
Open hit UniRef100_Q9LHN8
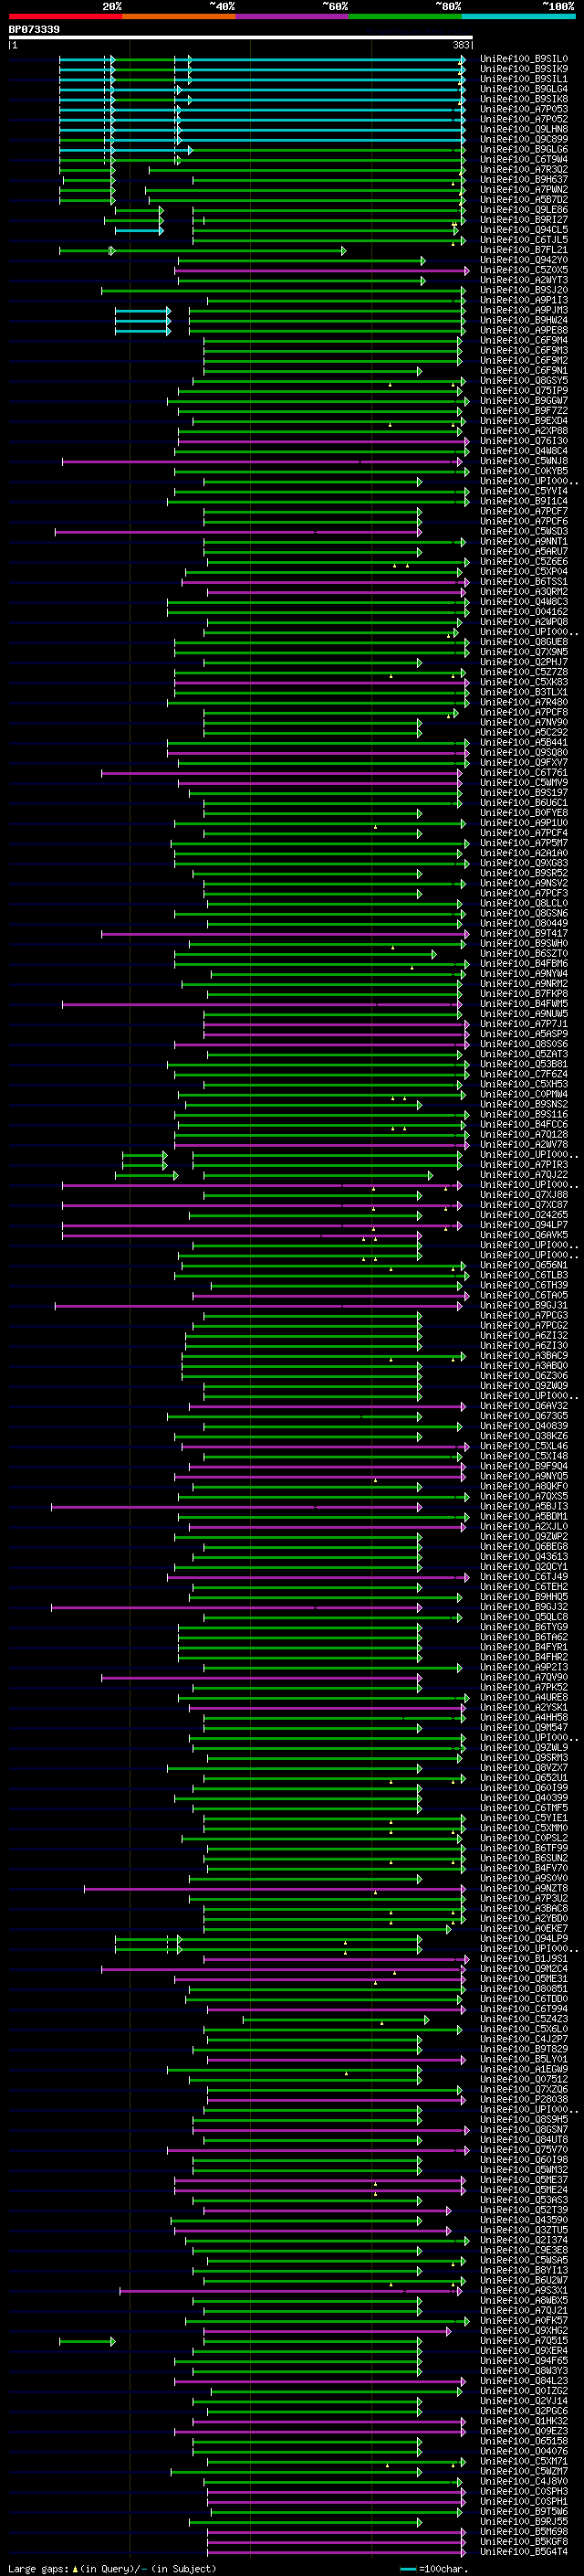(x=524, y=129)
